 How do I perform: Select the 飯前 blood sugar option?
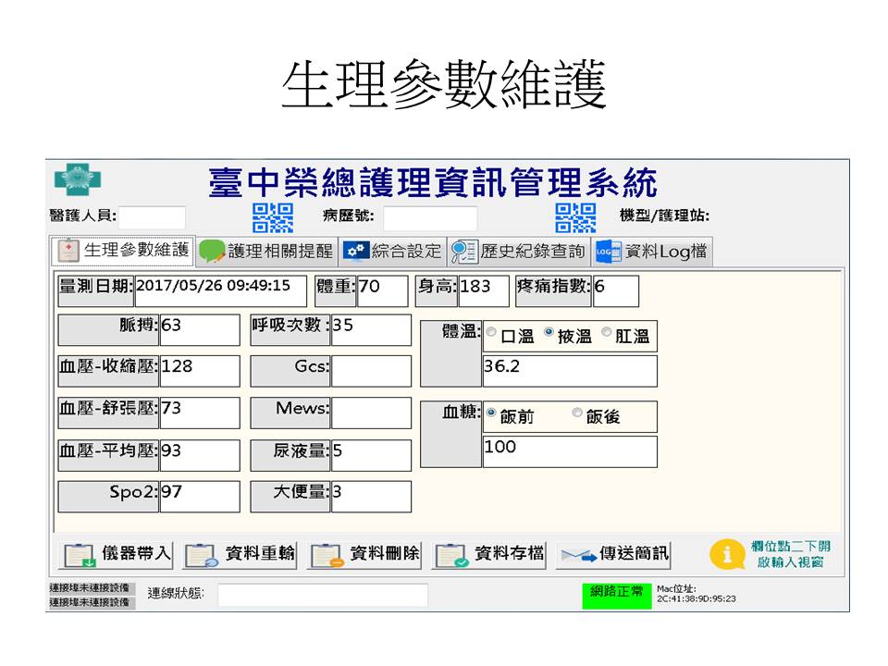tap(491, 413)
